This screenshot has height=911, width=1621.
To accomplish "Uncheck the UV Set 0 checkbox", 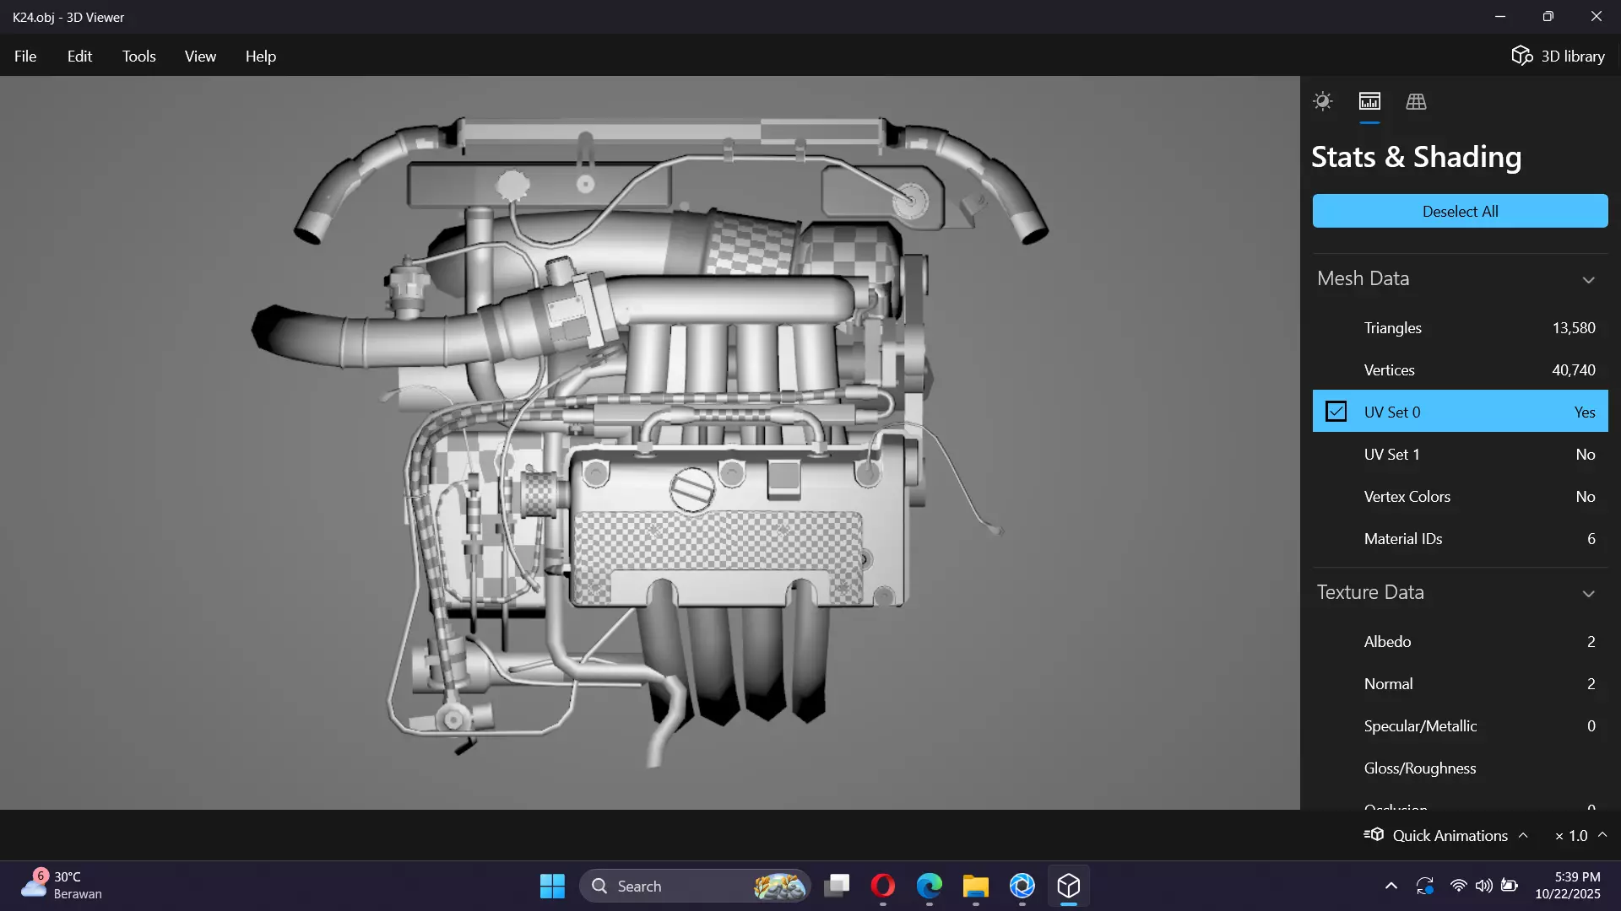I will pos(1336,412).
